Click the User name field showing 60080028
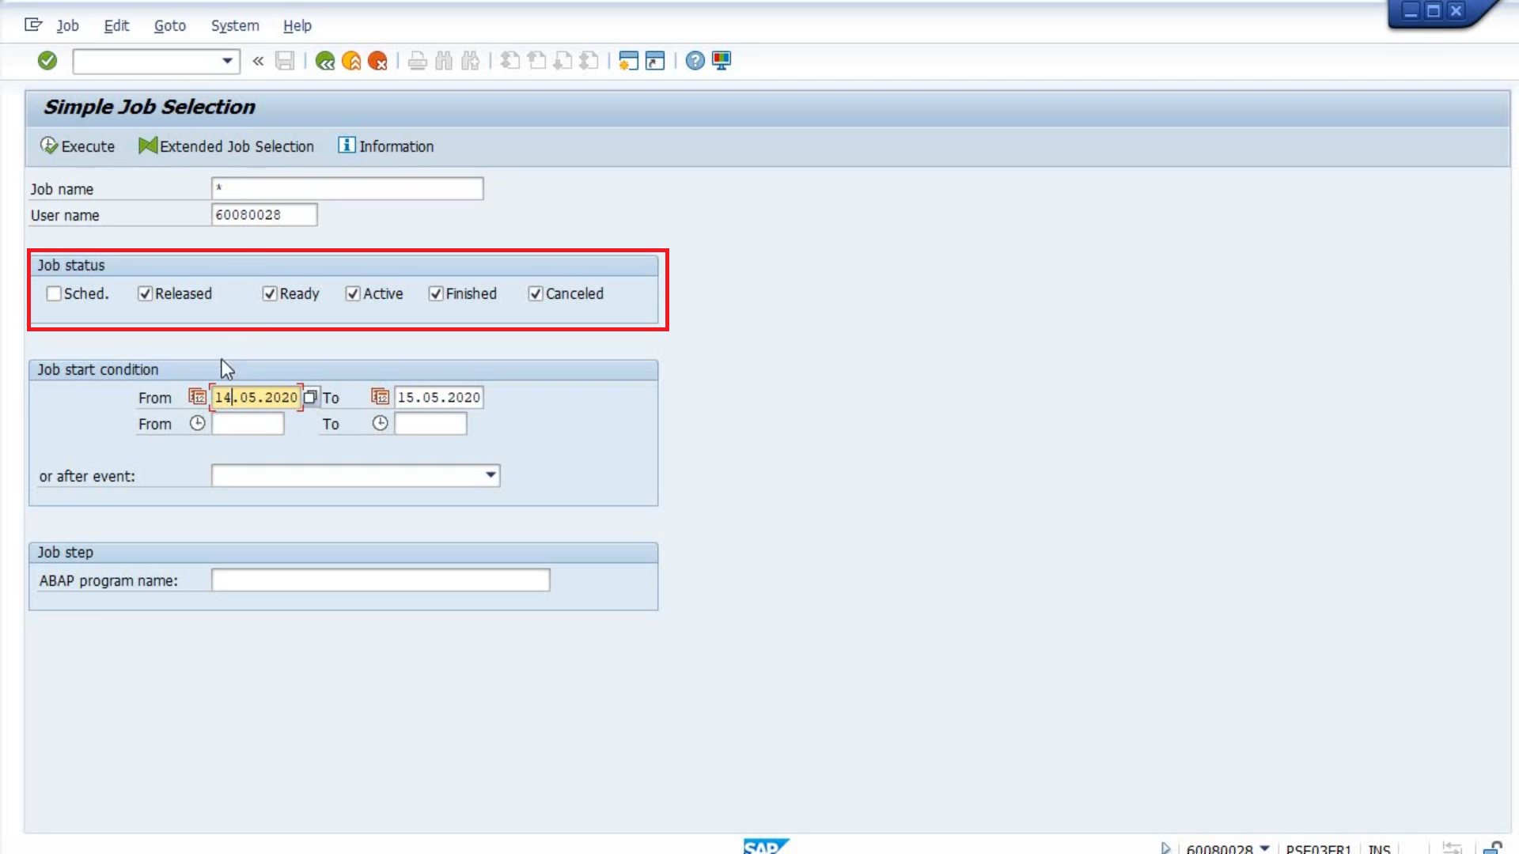This screenshot has height=854, width=1519. tap(264, 213)
